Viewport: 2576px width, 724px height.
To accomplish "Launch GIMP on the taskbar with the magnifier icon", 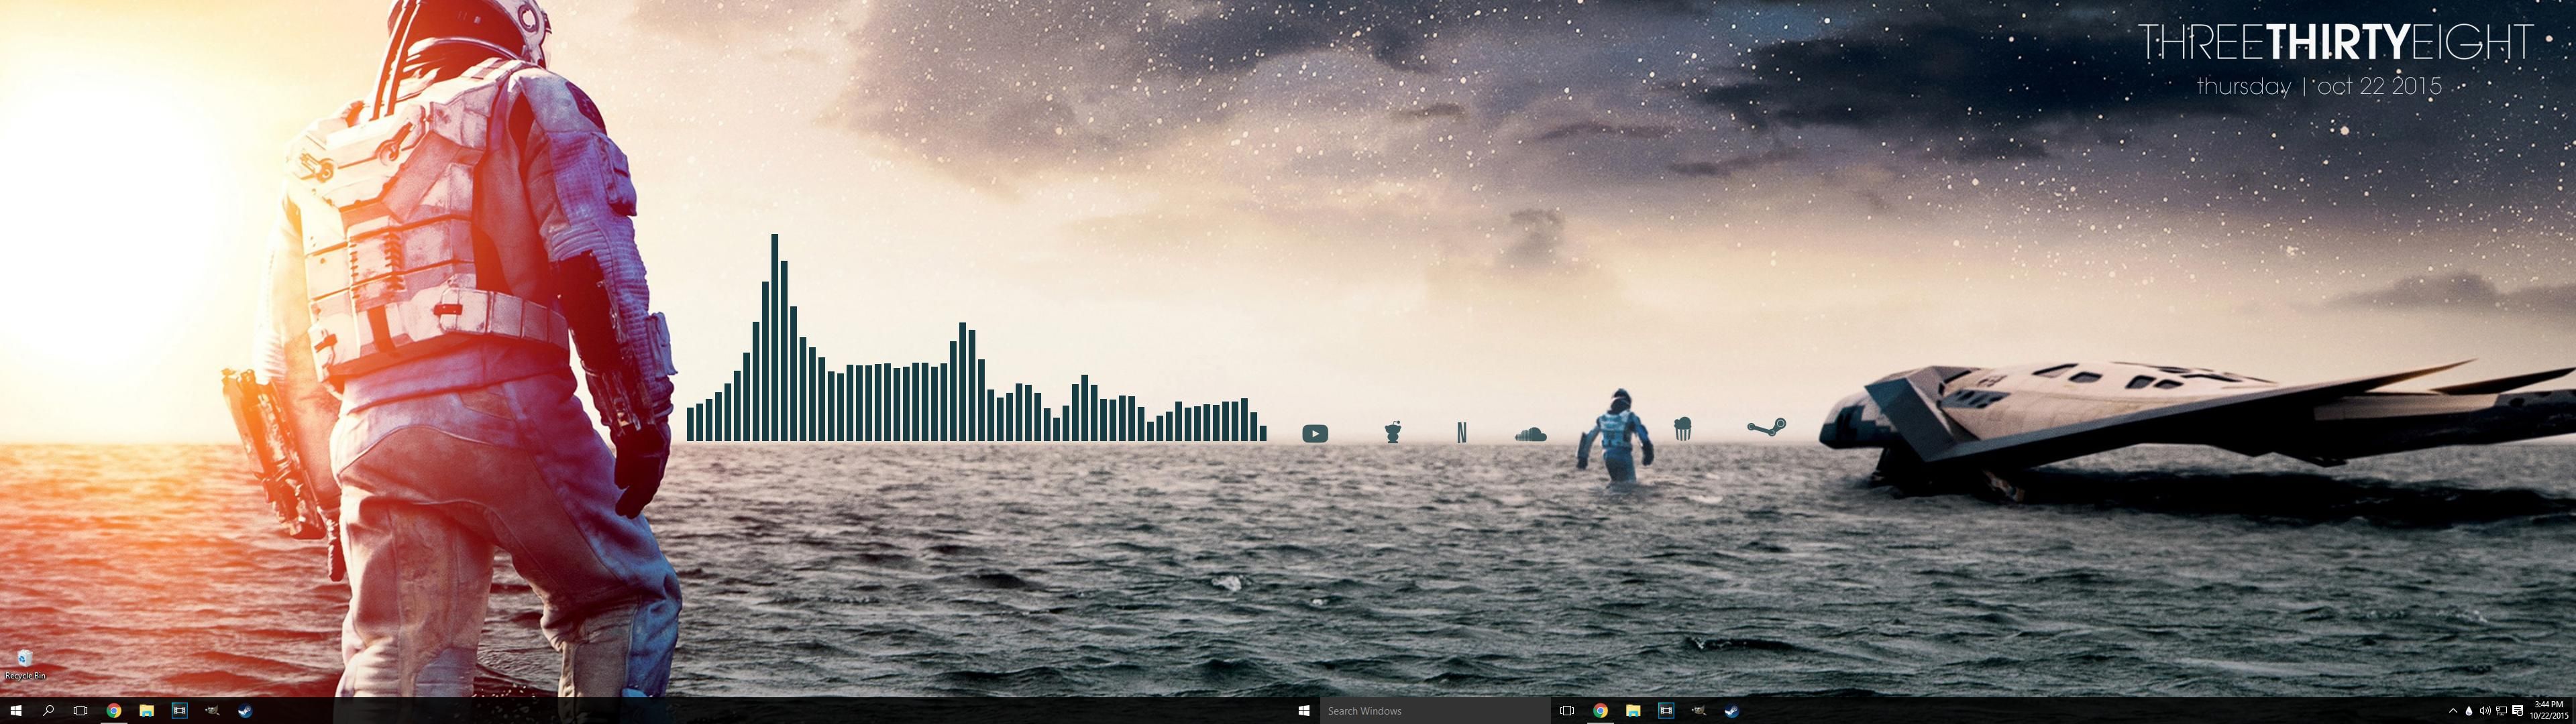I will pos(212,711).
